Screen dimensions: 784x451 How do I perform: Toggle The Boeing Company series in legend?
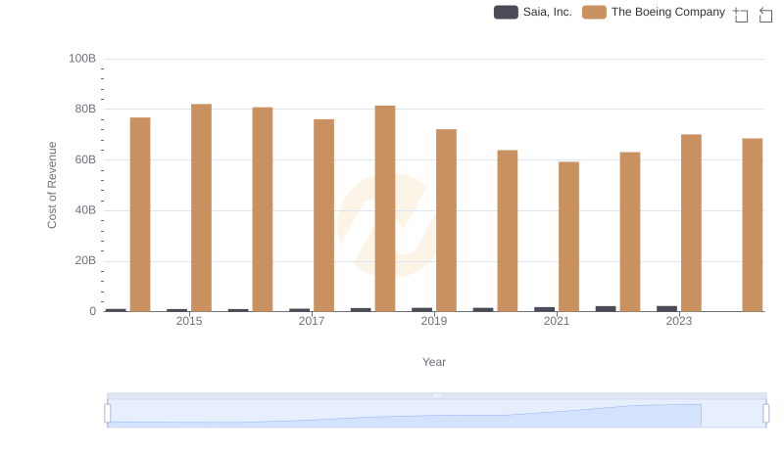point(654,12)
